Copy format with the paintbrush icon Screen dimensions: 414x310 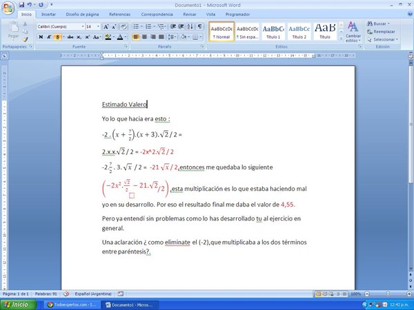[x=26, y=39]
